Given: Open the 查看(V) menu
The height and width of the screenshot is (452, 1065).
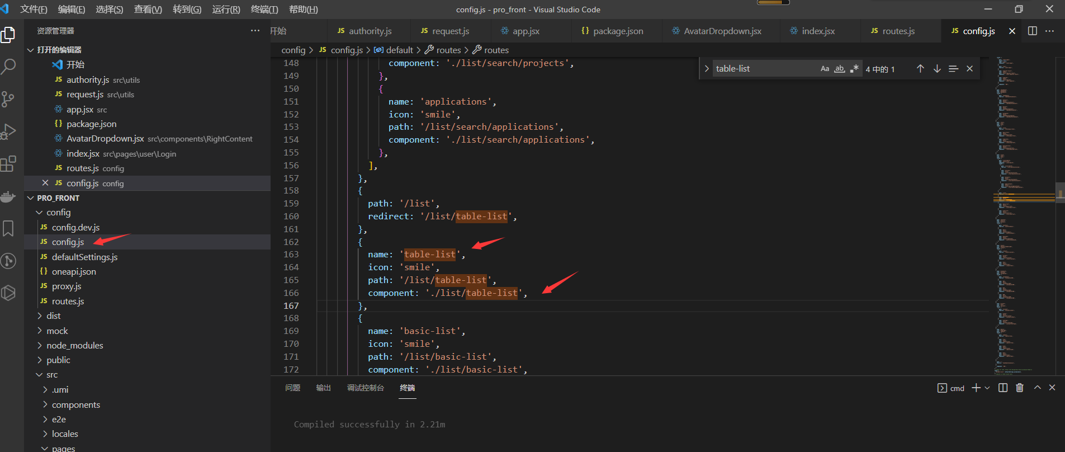Looking at the screenshot, I should pyautogui.click(x=148, y=10).
